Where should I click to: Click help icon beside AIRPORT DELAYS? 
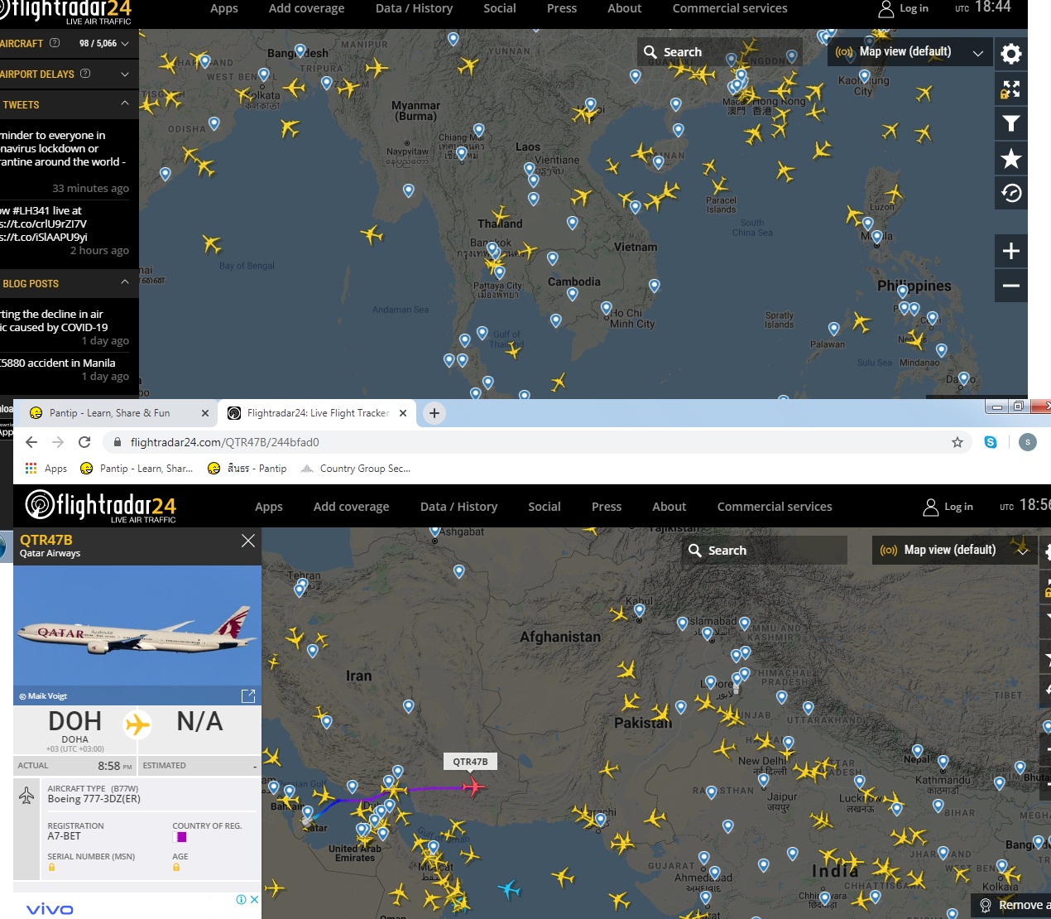point(85,74)
